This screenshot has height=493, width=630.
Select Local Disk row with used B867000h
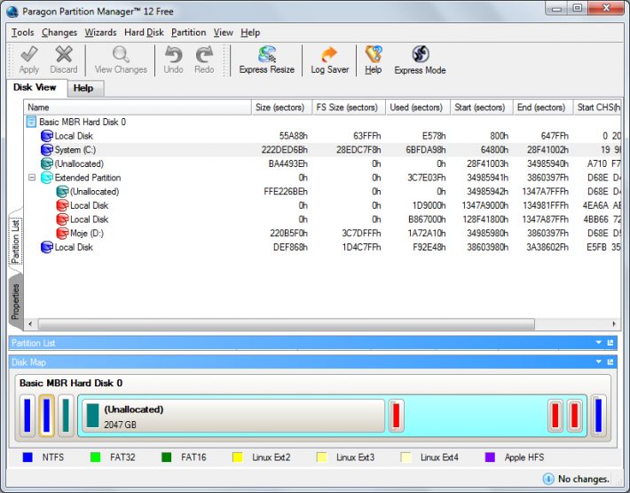click(x=323, y=219)
